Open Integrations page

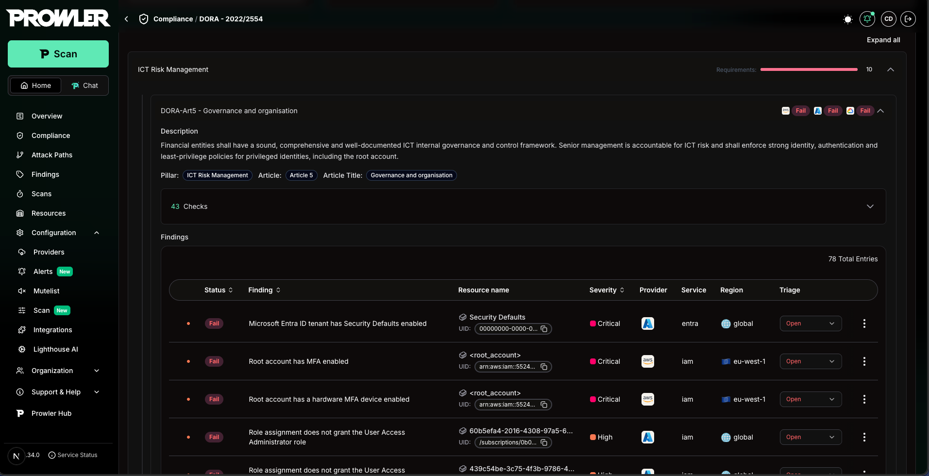click(52, 330)
